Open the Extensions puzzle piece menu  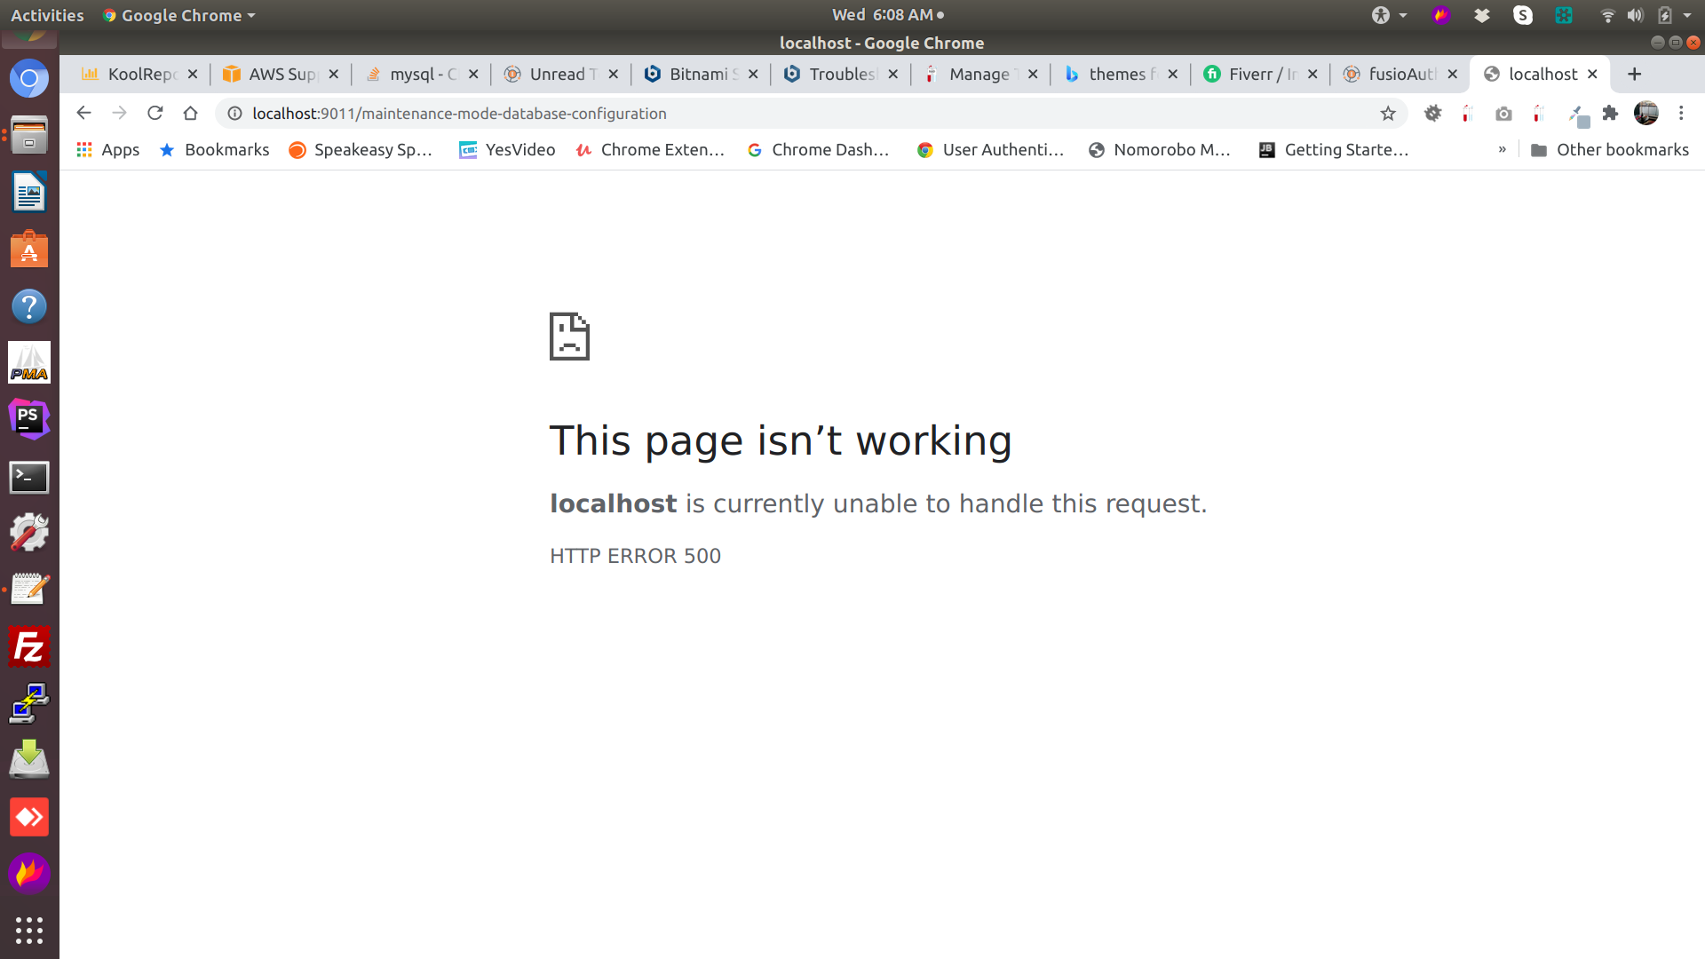pyautogui.click(x=1610, y=113)
